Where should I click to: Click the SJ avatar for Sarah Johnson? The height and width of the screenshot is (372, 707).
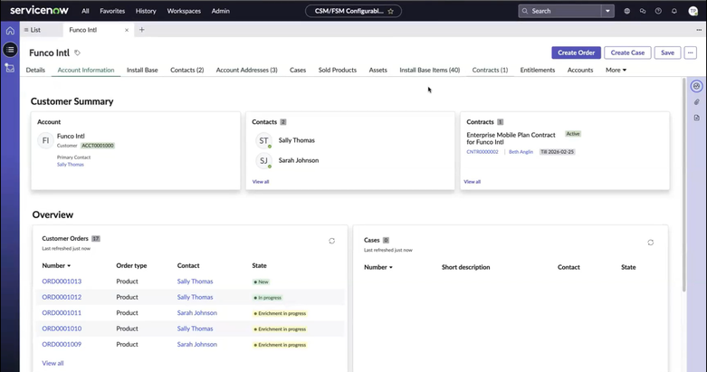(263, 160)
